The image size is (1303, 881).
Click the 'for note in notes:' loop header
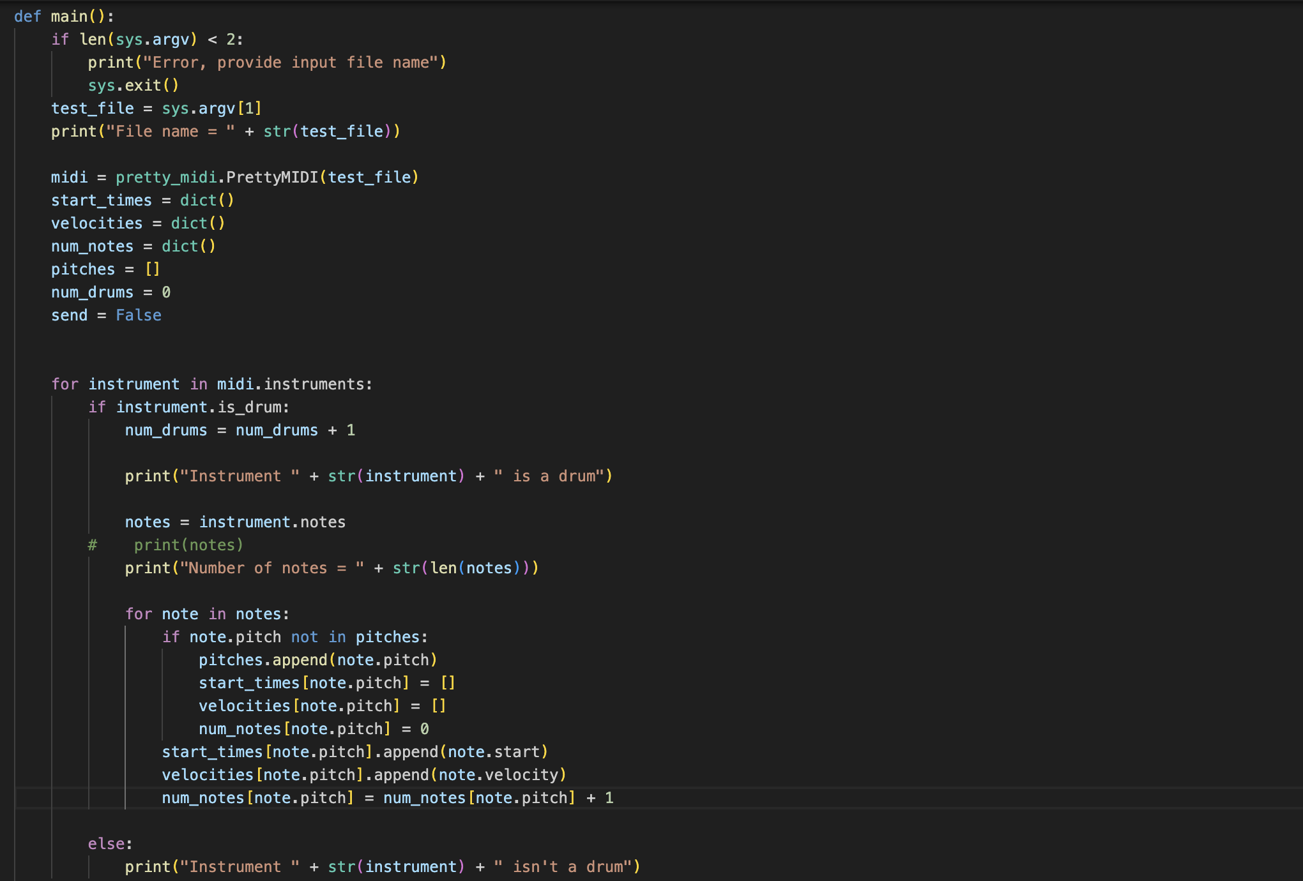tap(207, 614)
